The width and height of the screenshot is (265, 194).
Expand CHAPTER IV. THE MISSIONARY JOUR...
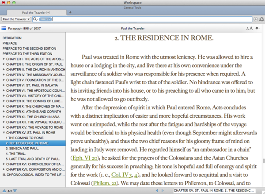pos(4,75)
